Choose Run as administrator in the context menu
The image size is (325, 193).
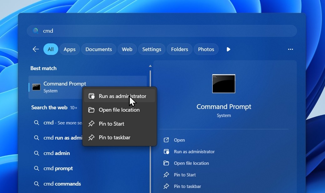pyautogui.click(x=119, y=96)
